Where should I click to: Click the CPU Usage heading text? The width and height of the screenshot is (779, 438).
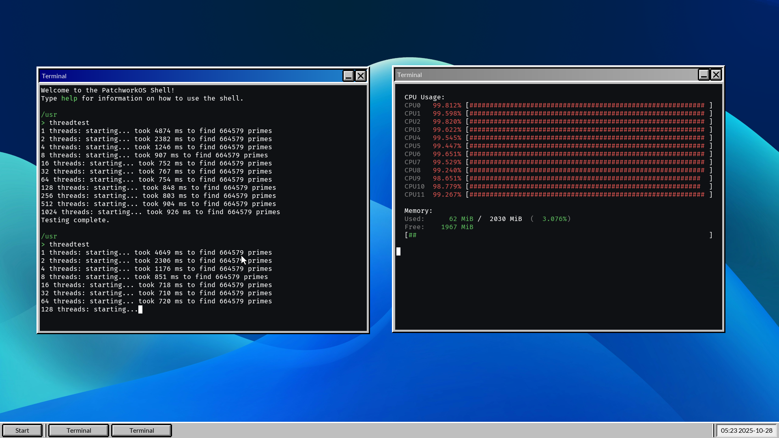point(424,97)
